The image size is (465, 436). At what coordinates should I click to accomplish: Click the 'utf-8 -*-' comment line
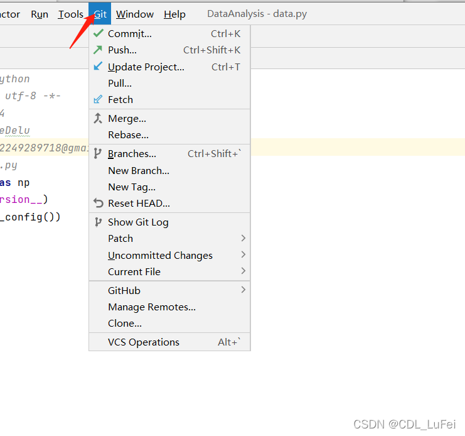[x=33, y=95]
